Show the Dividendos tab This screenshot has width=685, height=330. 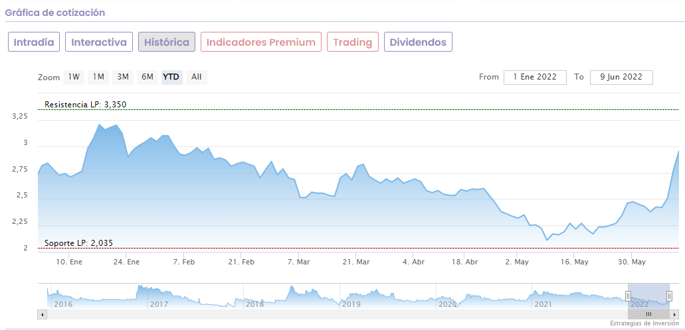click(x=418, y=42)
